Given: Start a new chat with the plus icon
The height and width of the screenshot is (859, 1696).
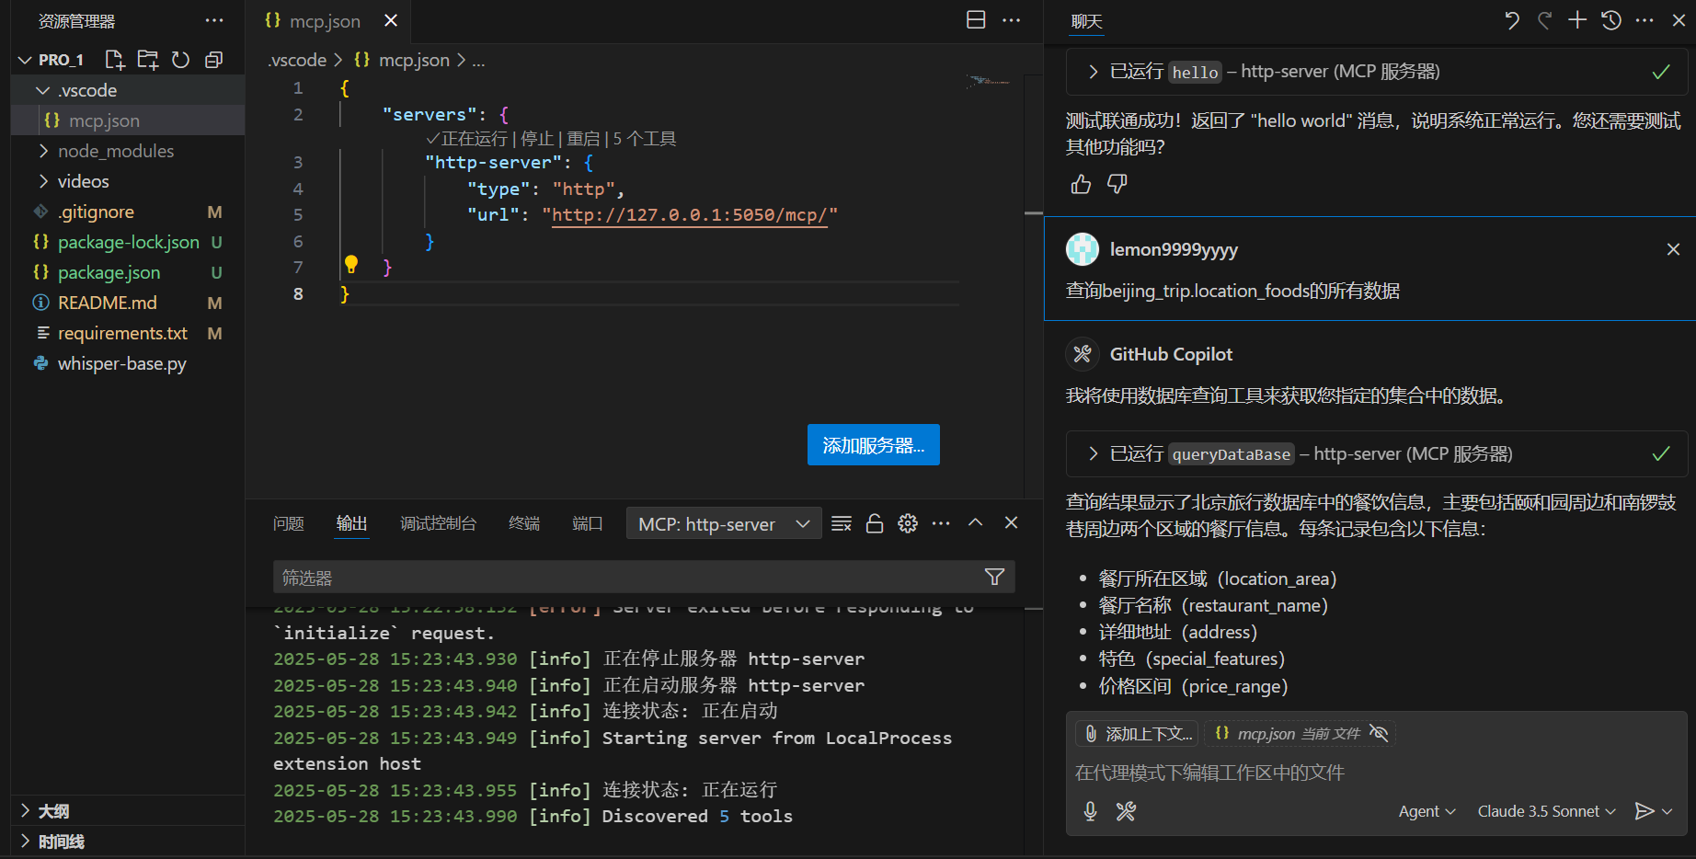Looking at the screenshot, I should tap(1576, 19).
